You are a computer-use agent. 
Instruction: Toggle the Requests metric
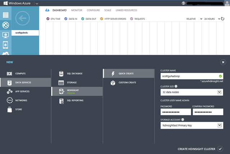132,19
